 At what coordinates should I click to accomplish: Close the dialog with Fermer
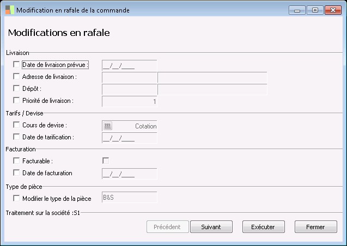pyautogui.click(x=316, y=227)
